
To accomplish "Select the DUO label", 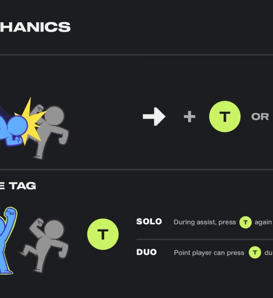I will pyautogui.click(x=146, y=252).
